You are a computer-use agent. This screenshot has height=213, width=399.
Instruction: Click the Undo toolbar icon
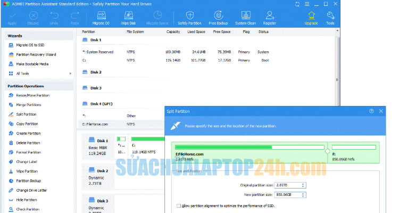coord(54,18)
